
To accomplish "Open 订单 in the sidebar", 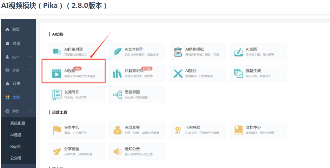I will (x=16, y=84).
